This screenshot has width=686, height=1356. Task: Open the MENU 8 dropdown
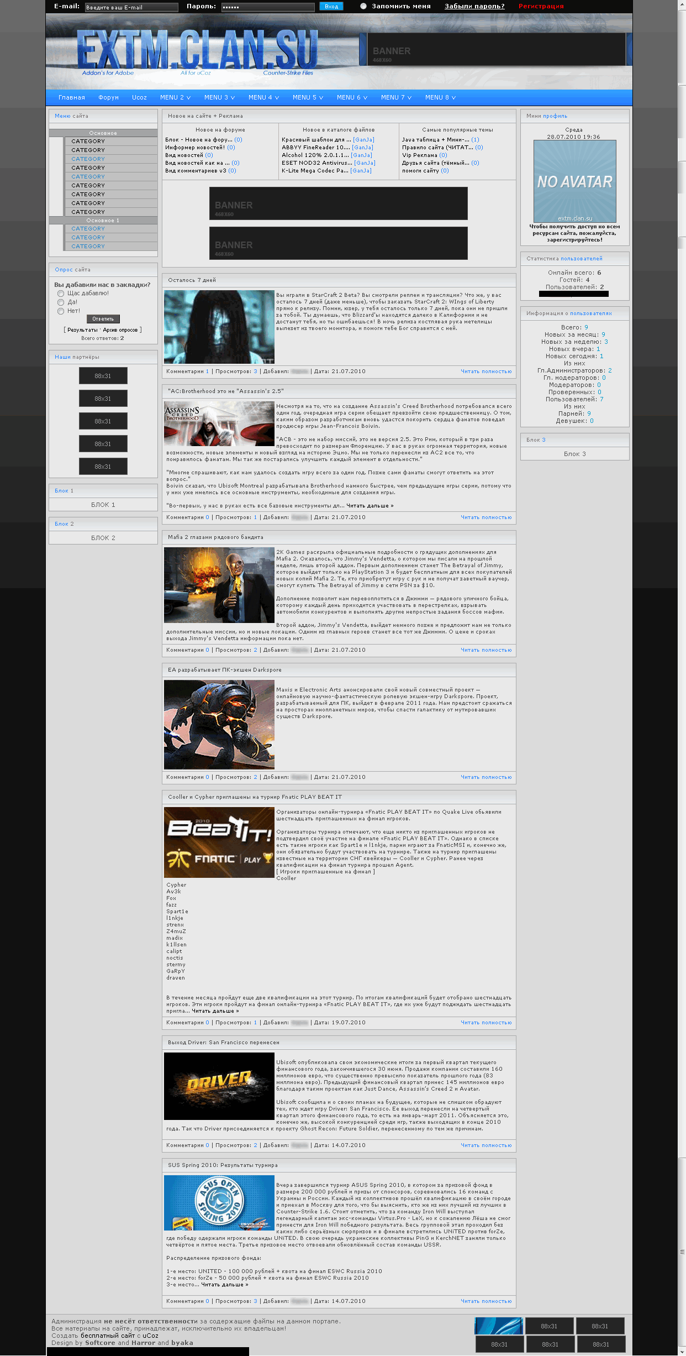[440, 98]
